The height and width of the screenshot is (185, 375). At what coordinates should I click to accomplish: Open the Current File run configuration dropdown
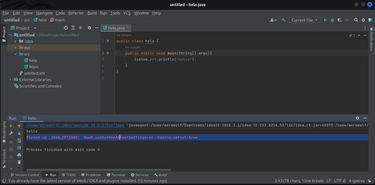coord(304,20)
